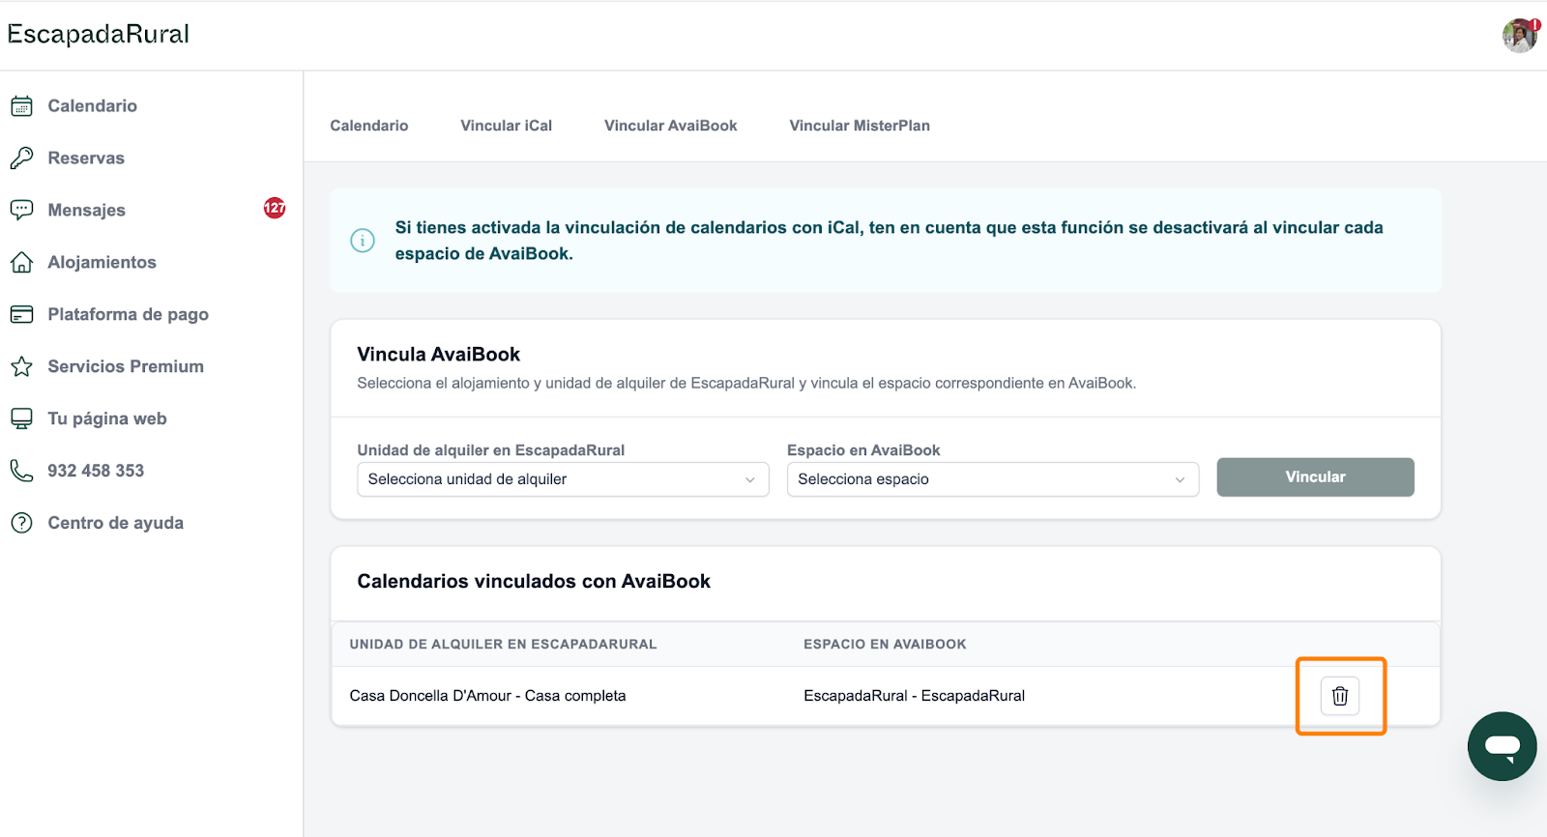
Task: Open Tu página web section
Action: [x=107, y=418]
